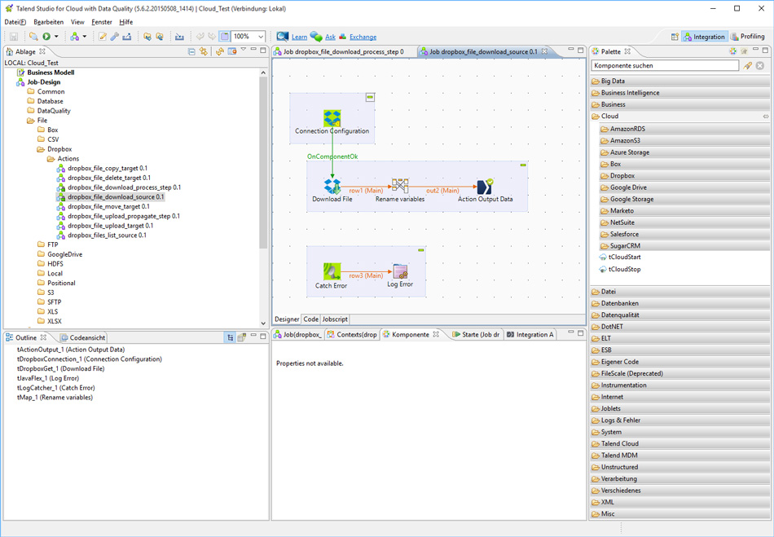Close the dropbox_file_download_source editor tab

tap(544, 51)
